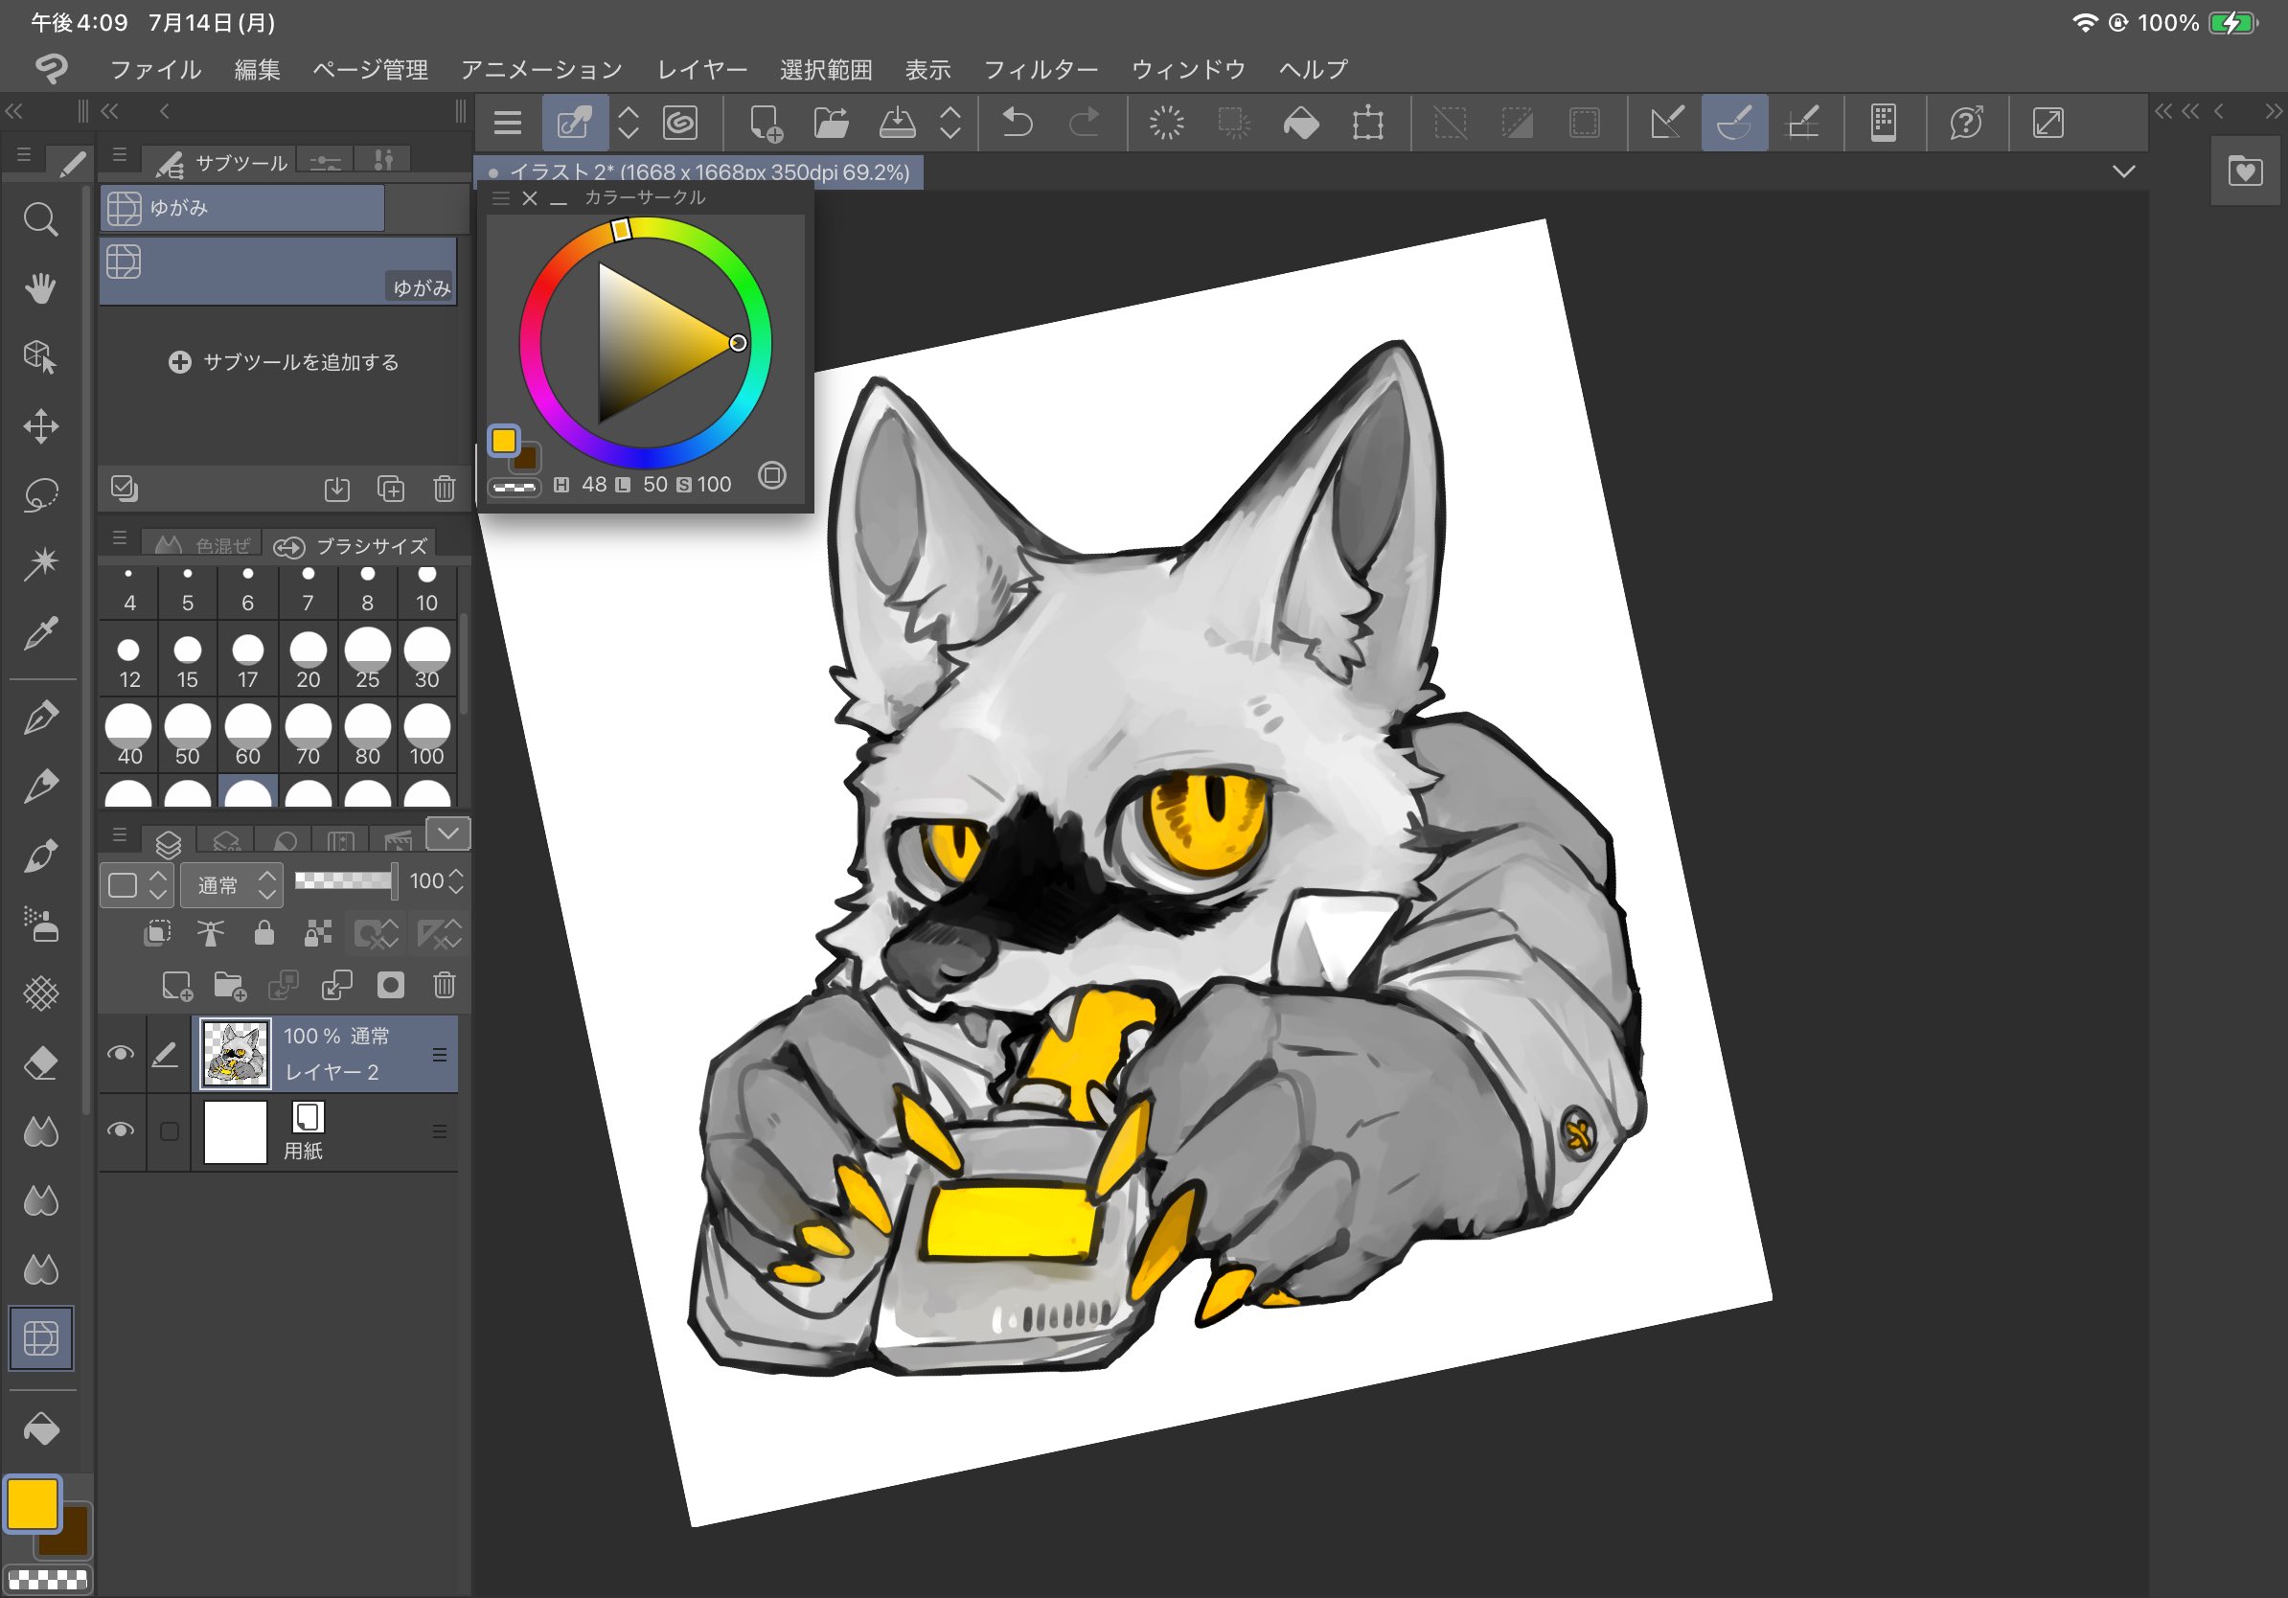Select brush size 100
The width and height of the screenshot is (2288, 1598).
pos(426,736)
